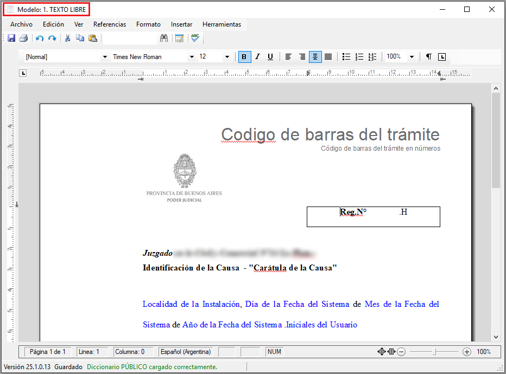The image size is (506, 374).
Task: Toggle center alignment
Action: [315, 57]
